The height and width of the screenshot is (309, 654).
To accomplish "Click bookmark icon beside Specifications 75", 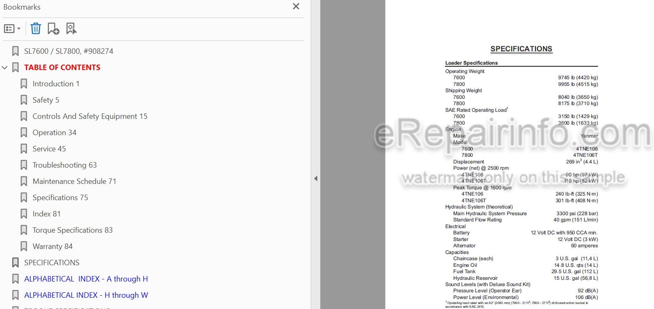I will coord(24,198).
